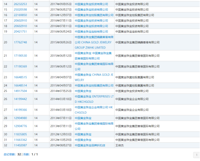The height and width of the screenshot is (161, 200).
Task: Open registration number 16648515
Action: tap(20, 77)
